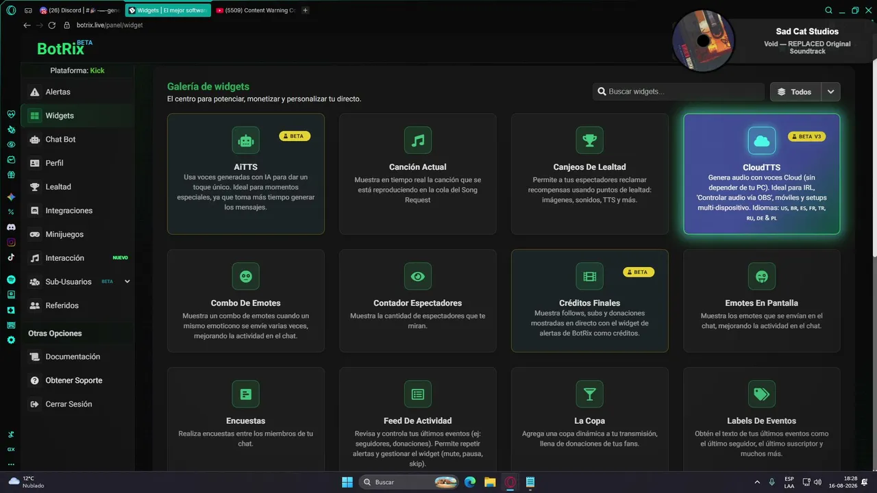Image resolution: width=877 pixels, height=493 pixels.
Task: Expand the Sub-Usuarios submenu chevron
Action: (x=127, y=281)
